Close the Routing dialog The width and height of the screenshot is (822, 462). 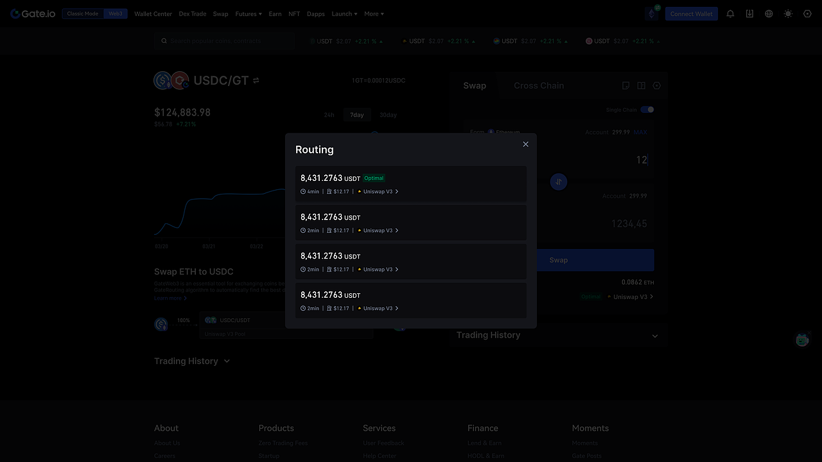click(x=525, y=144)
